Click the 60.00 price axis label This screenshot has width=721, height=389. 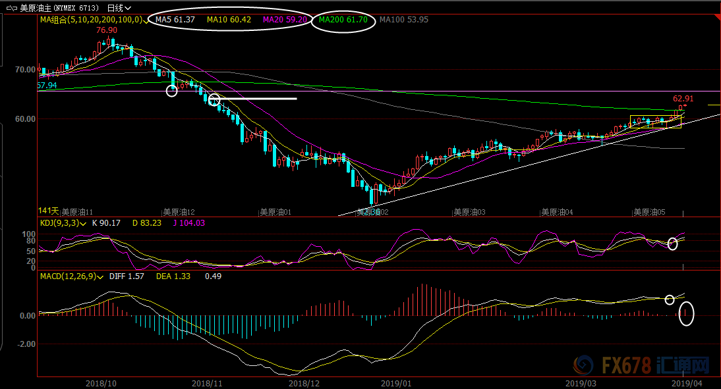tap(25, 119)
